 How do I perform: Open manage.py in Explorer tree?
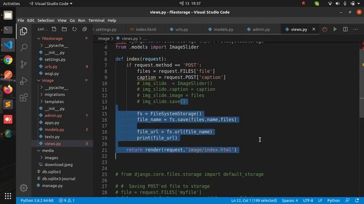pyautogui.click(x=52, y=185)
